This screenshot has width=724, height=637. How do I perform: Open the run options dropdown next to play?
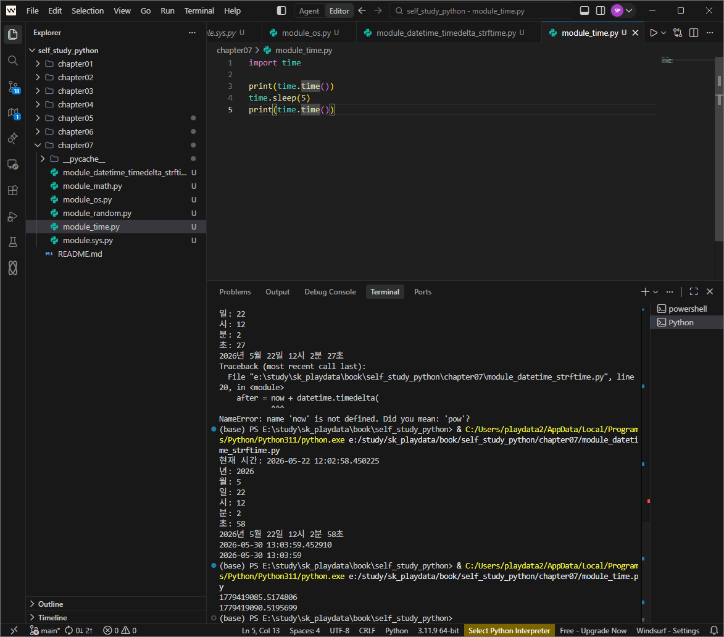[664, 33]
